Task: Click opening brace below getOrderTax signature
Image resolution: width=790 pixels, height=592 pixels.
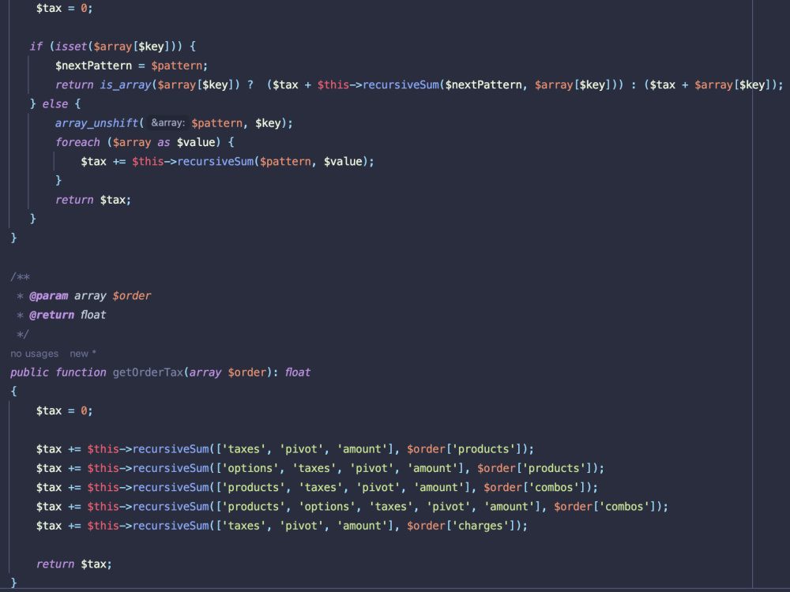Action: click(13, 392)
